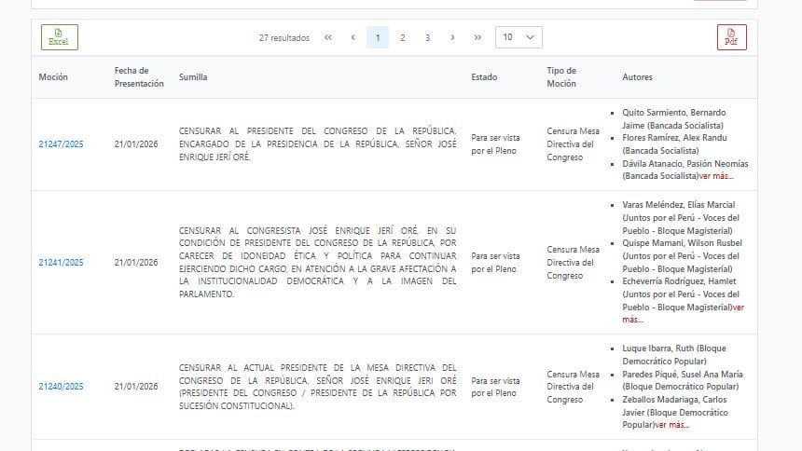Expand 'ver más' authors for motion 21247/2025
The width and height of the screenshot is (802, 451).
[716, 176]
